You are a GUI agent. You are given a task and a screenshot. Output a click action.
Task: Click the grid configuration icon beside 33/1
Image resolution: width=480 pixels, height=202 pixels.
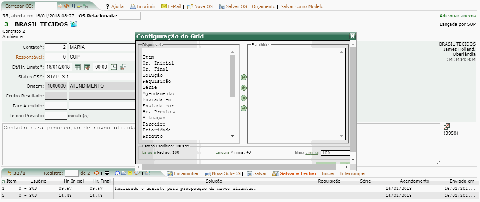(x=8, y=173)
